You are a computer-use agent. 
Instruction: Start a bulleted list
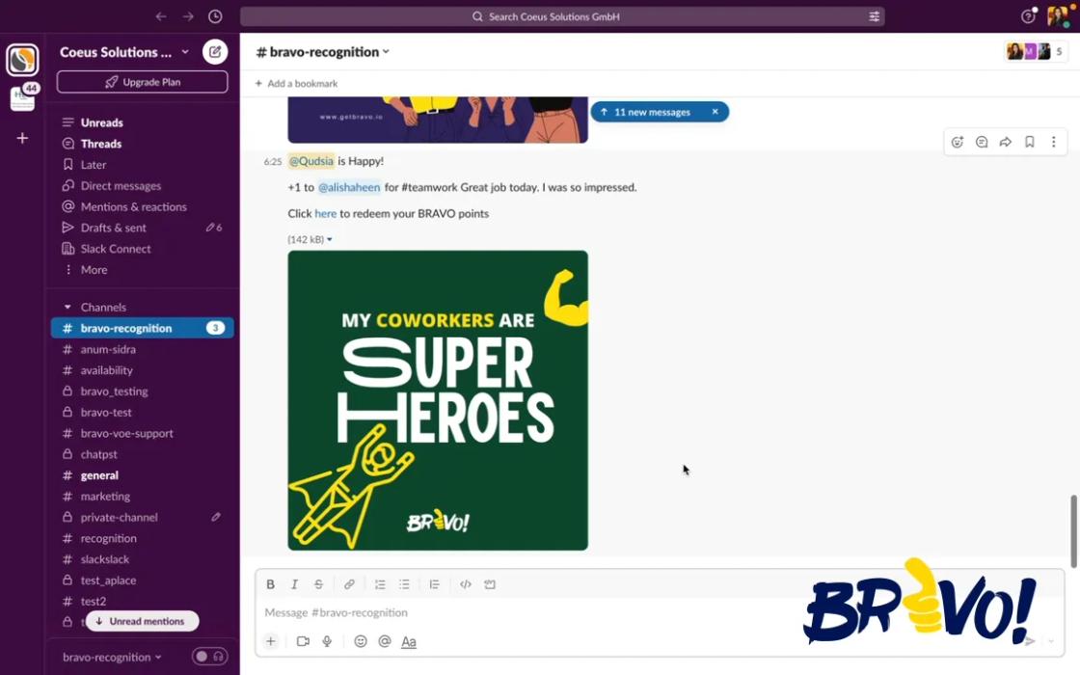pos(404,584)
